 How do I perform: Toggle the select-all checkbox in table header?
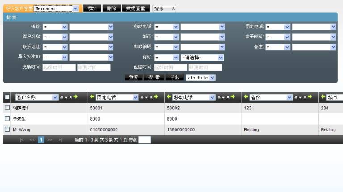pyautogui.click(x=7, y=97)
